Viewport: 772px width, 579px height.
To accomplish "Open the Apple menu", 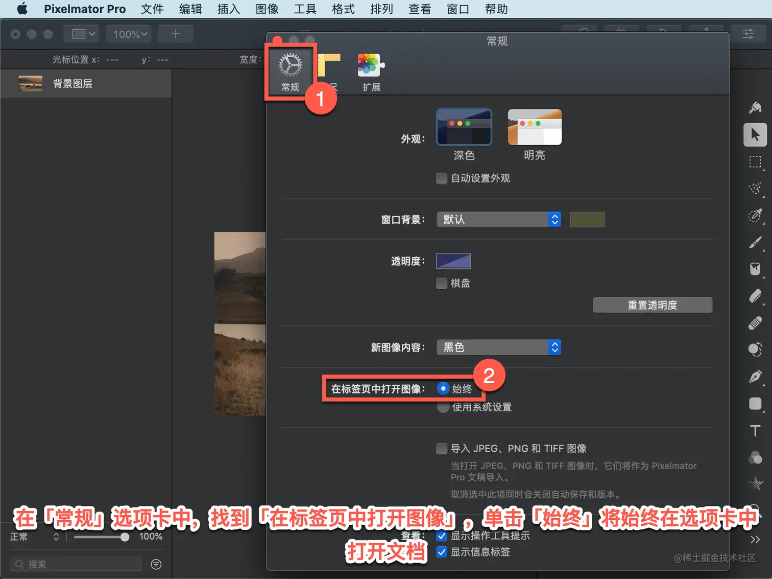I will pos(22,9).
